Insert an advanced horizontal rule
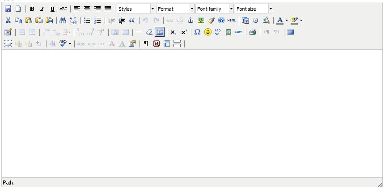This screenshot has height=189, width=385. click(239, 32)
